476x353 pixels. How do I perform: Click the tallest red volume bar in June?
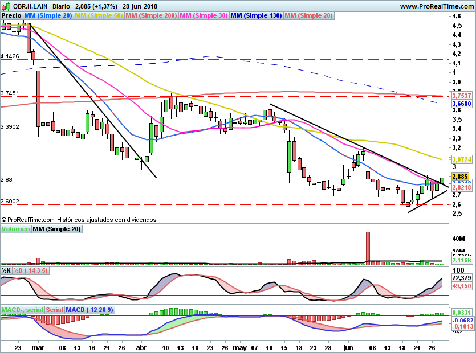click(x=368, y=247)
